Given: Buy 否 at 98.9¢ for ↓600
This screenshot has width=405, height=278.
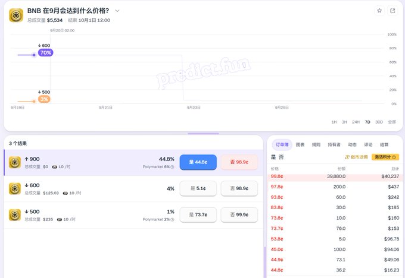Looking at the screenshot, I should [x=239, y=188].
